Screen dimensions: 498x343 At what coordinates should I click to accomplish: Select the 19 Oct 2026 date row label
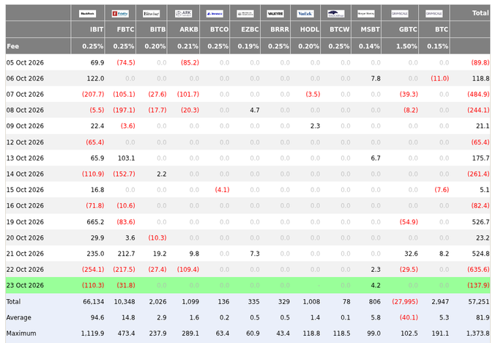click(25, 222)
